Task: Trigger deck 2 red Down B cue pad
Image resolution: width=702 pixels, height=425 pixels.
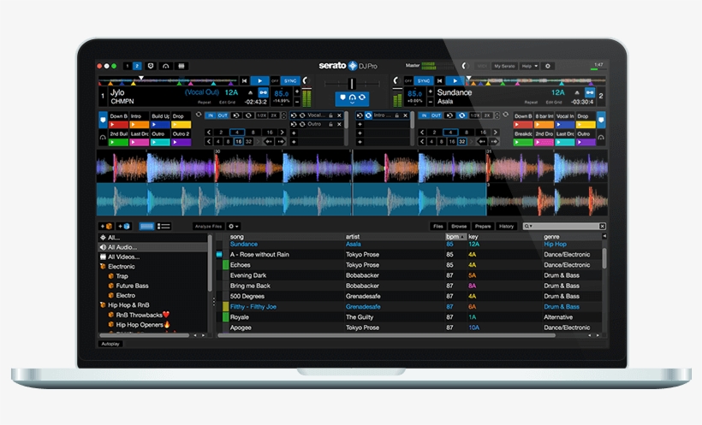Action: click(x=523, y=124)
